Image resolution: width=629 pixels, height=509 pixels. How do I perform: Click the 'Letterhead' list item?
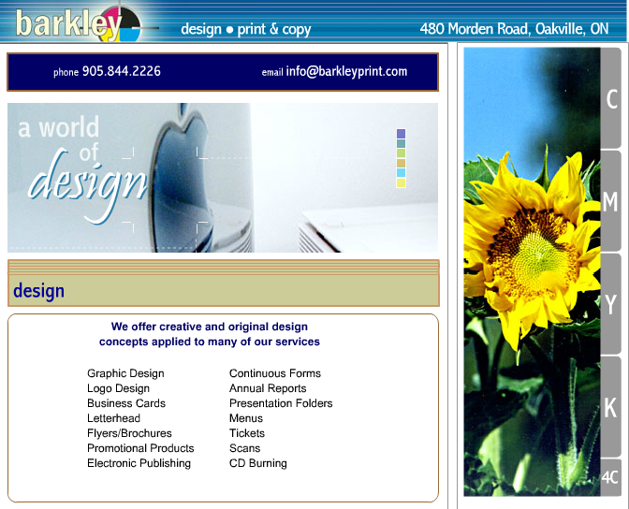[x=113, y=418]
